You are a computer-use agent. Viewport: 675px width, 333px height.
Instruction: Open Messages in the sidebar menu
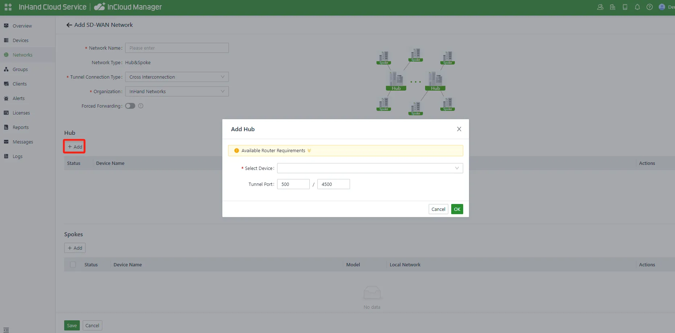[x=23, y=142]
